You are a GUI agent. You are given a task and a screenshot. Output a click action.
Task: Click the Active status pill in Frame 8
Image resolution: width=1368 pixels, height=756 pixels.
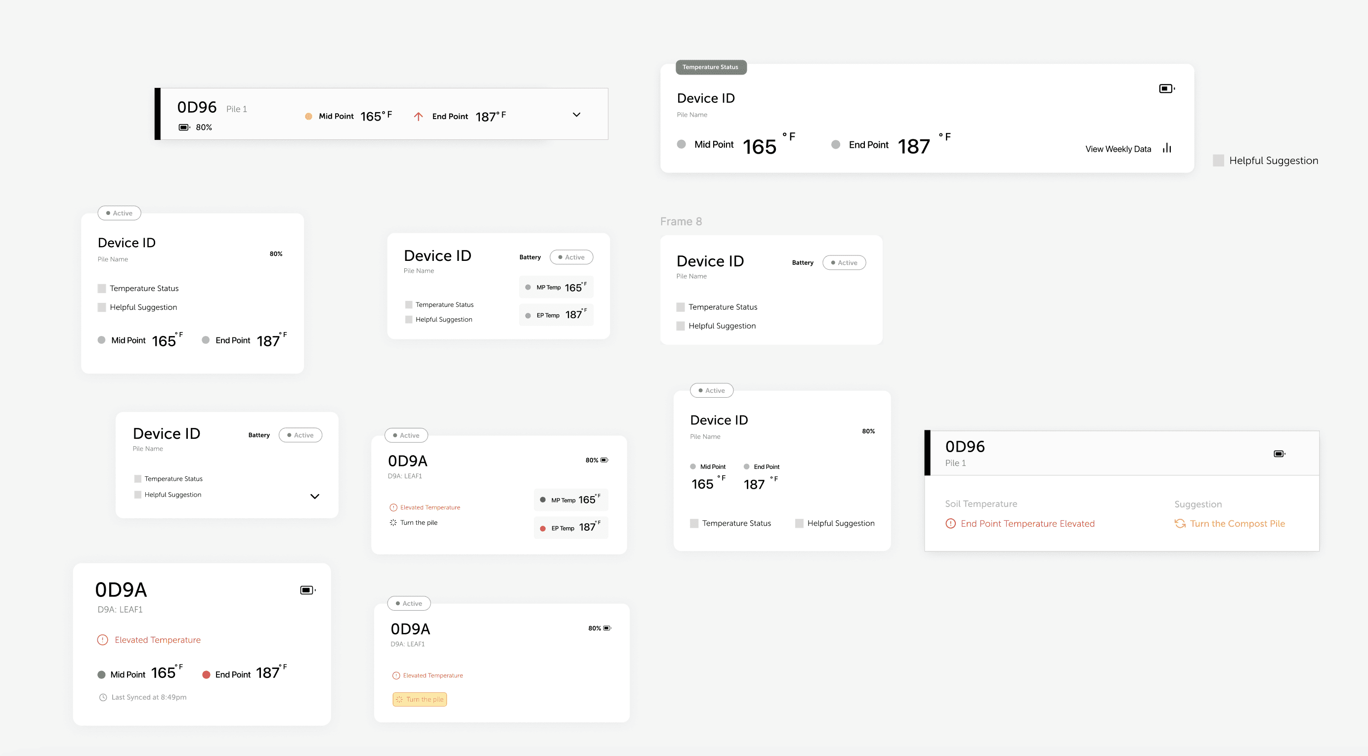click(844, 263)
